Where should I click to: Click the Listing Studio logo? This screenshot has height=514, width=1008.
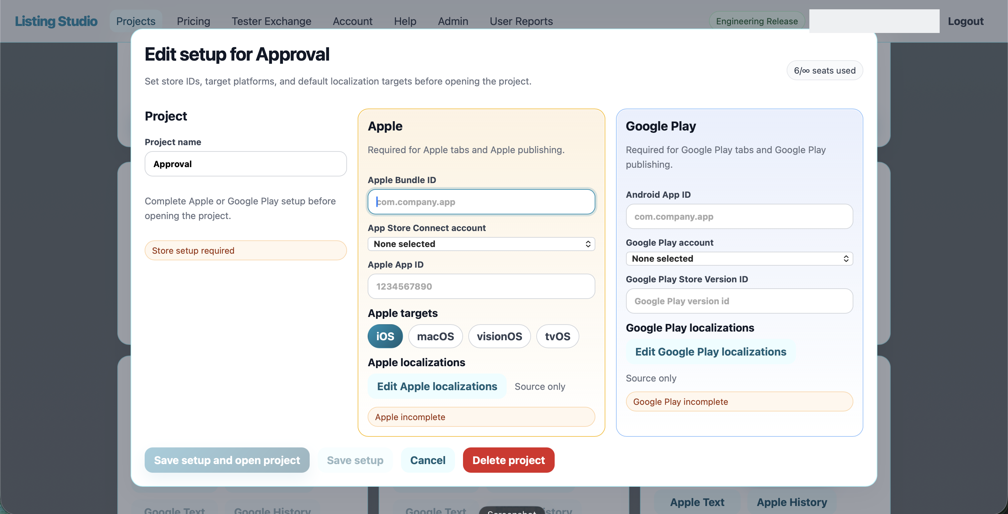pos(56,21)
